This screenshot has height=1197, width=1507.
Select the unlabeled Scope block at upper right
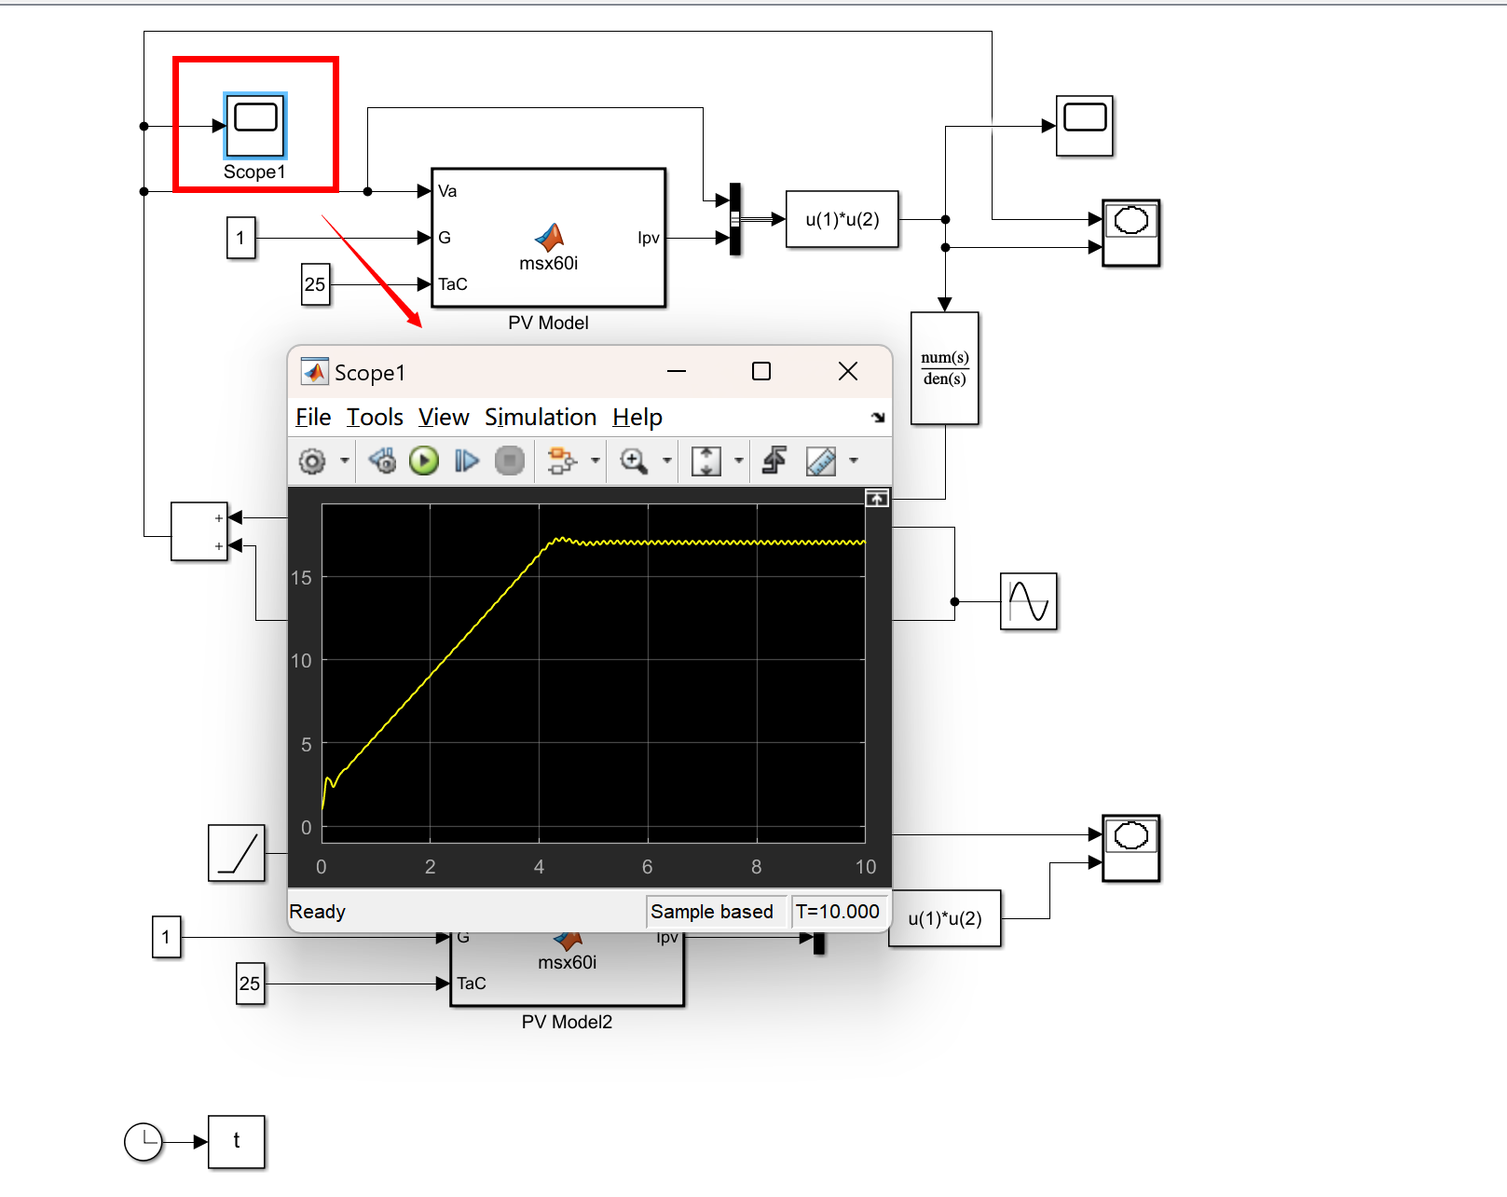point(1085,126)
